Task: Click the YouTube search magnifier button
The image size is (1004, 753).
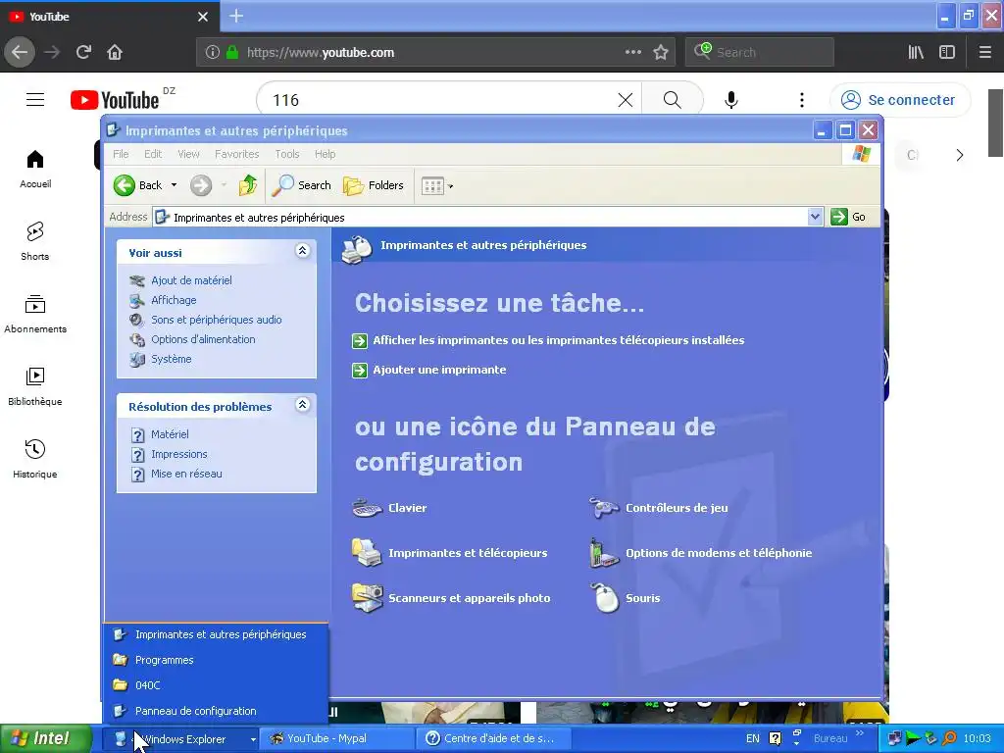Action: [673, 100]
